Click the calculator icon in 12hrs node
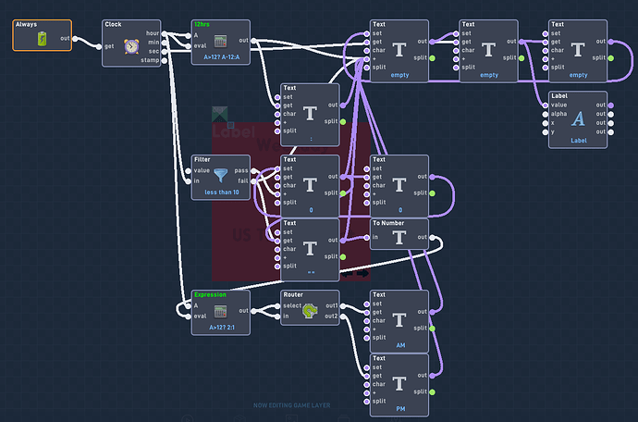This screenshot has width=638, height=422. pyautogui.click(x=220, y=41)
